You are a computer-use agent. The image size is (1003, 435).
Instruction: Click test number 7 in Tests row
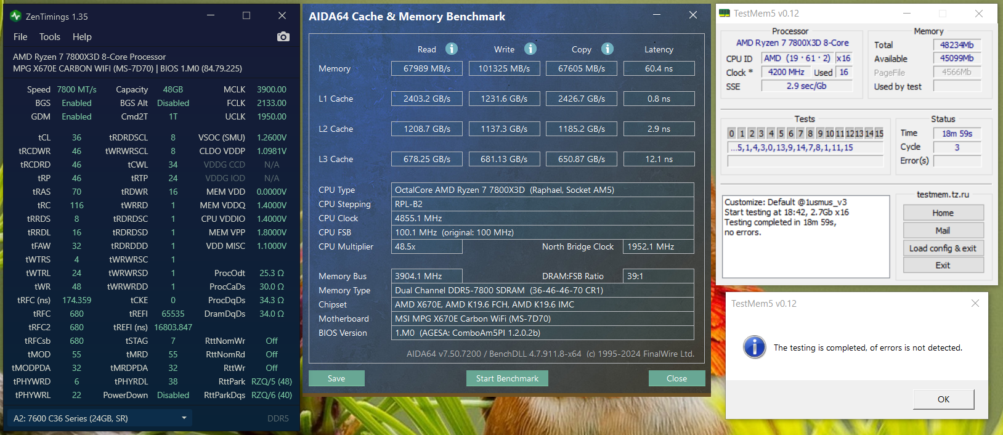pos(800,133)
